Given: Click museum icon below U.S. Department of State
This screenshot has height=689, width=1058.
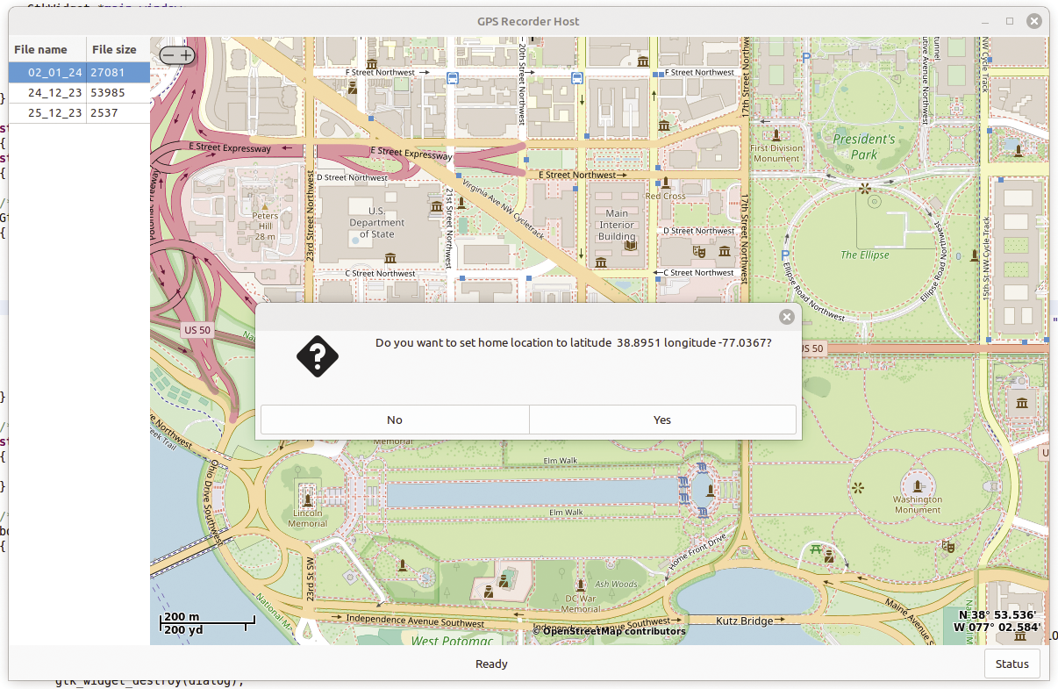Looking at the screenshot, I should tap(390, 257).
